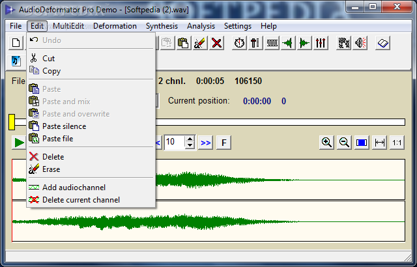Click the blue music note file icon

coord(16,61)
